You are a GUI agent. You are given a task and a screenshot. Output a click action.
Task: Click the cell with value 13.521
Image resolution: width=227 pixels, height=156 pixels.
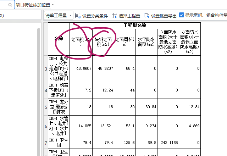click(103, 126)
